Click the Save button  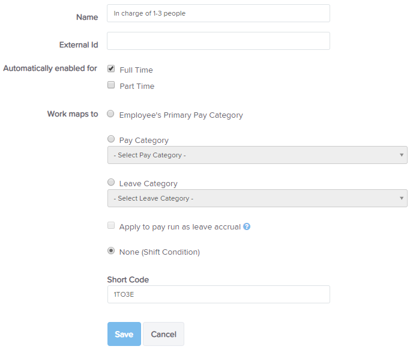124,334
